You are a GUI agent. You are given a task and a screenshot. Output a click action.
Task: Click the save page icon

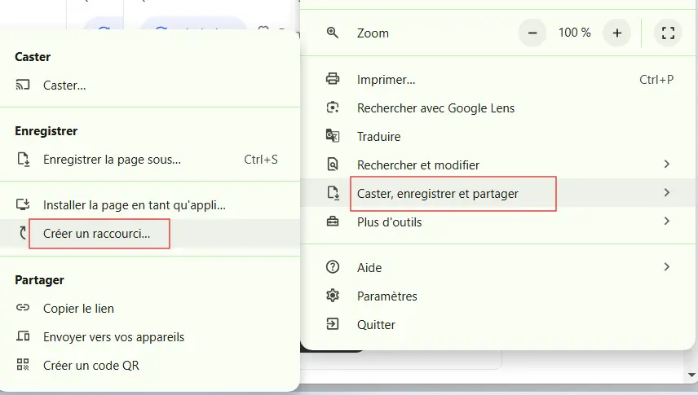pos(23,160)
